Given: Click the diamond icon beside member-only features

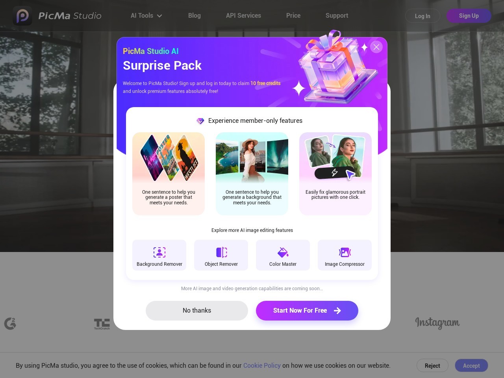Looking at the screenshot, I should point(200,121).
